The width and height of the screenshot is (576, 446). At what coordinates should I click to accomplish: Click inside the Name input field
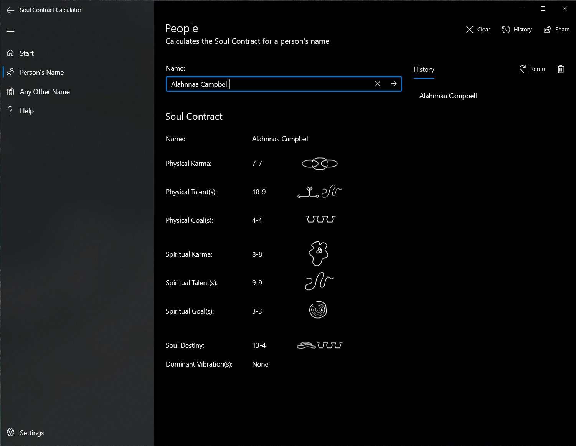pos(269,84)
